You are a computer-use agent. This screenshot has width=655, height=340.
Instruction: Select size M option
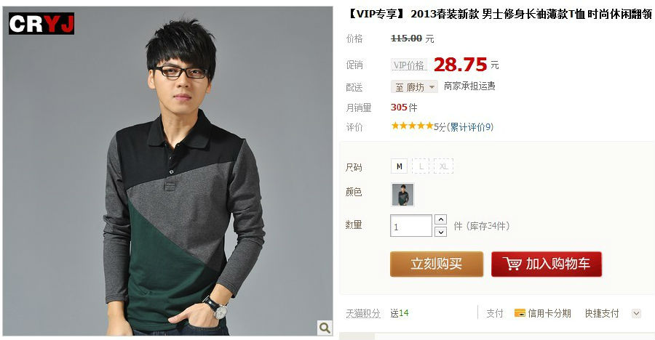(400, 166)
